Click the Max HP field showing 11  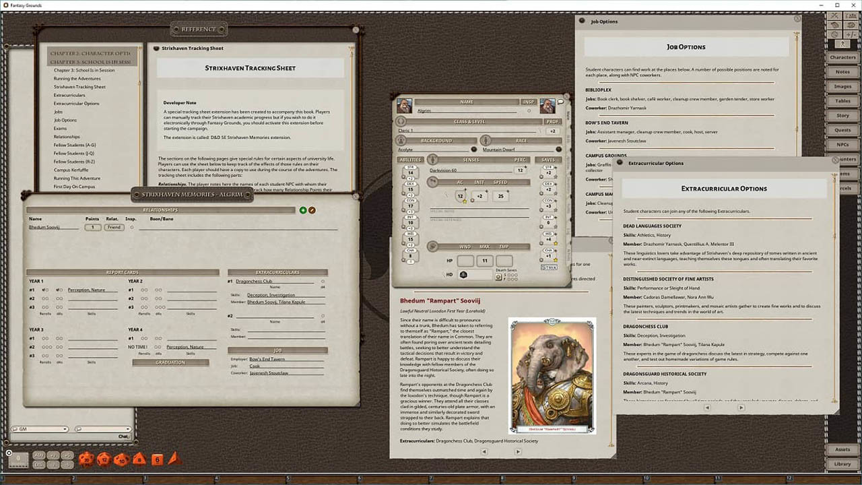click(484, 261)
